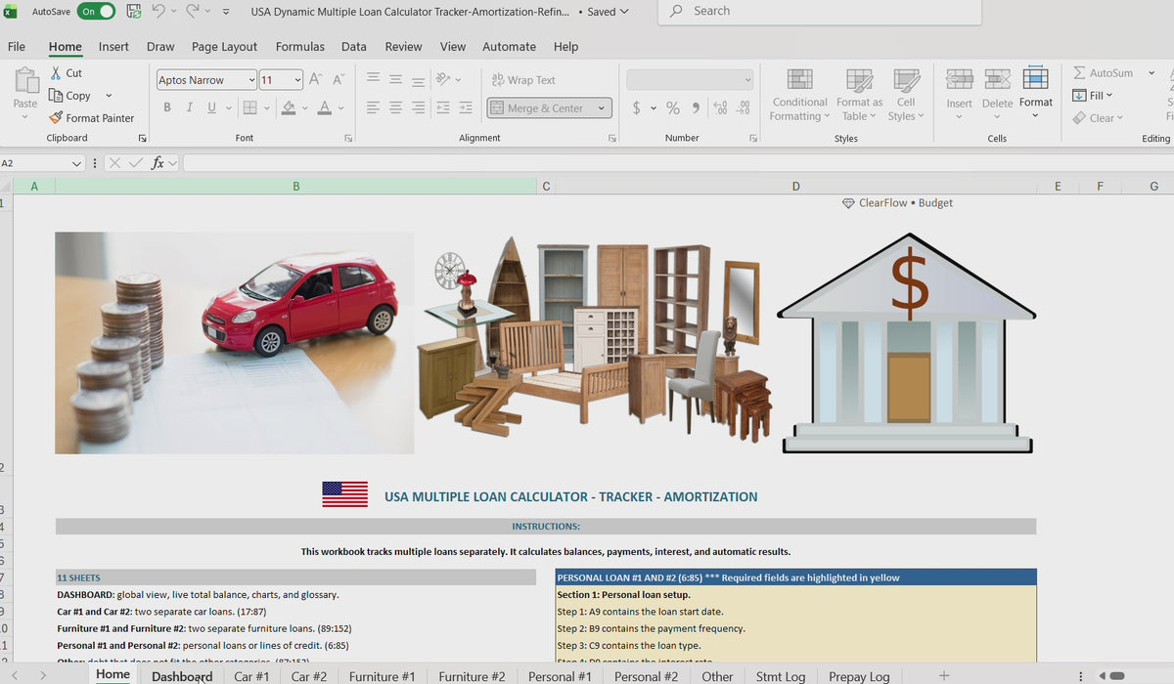Click the Cut scissors button
The width and height of the screenshot is (1174, 684).
(66, 73)
